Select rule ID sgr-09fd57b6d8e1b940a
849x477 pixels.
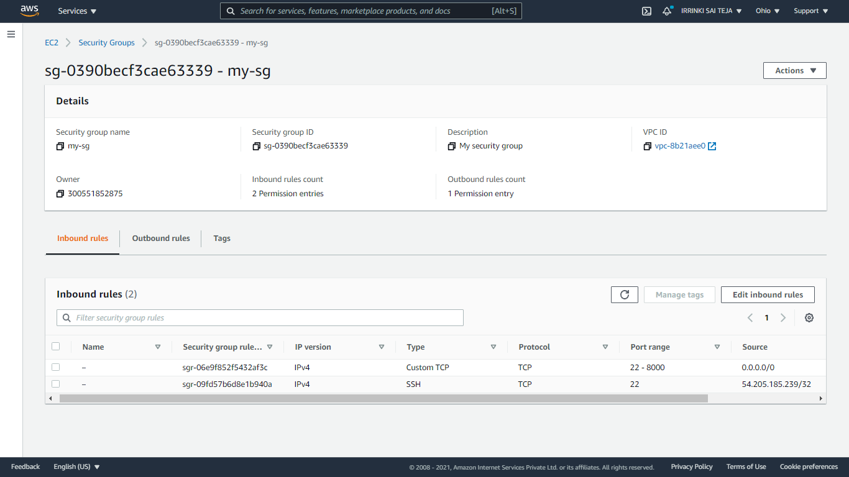pyautogui.click(x=227, y=384)
